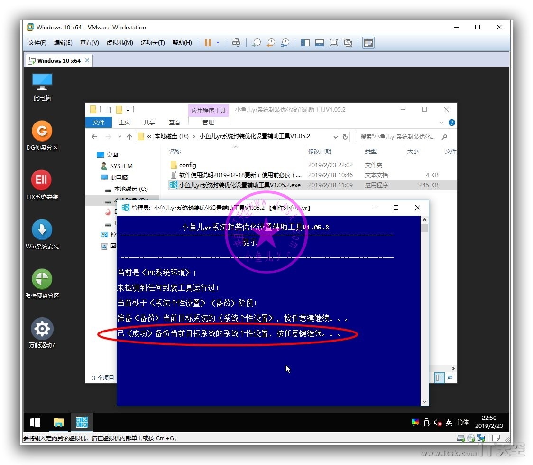Click Send Ctrl+Alt+Del toolbar icon
The image size is (533, 465).
coord(236,43)
